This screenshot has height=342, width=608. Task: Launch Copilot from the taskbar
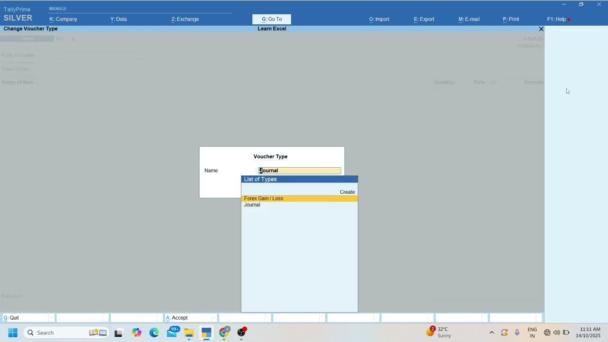[x=137, y=332]
